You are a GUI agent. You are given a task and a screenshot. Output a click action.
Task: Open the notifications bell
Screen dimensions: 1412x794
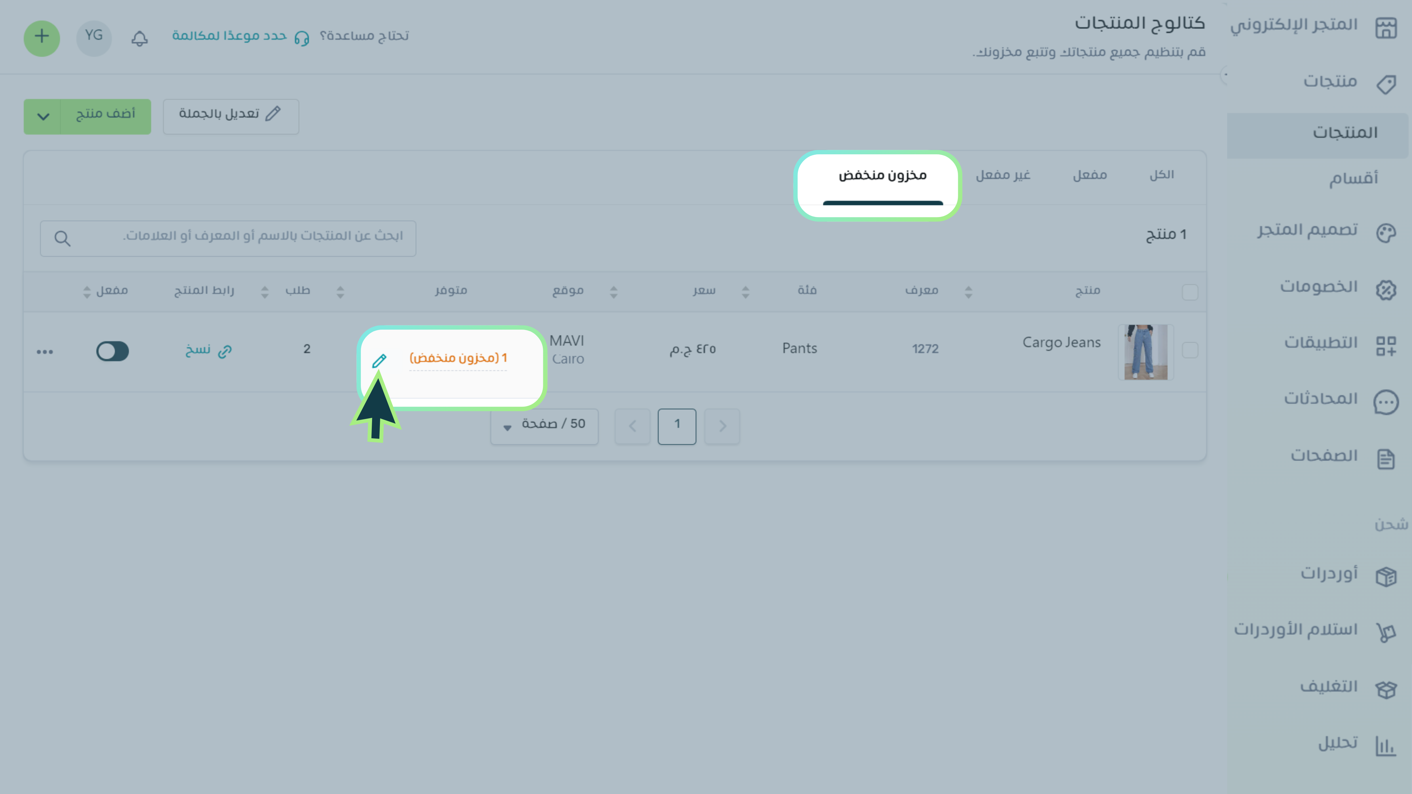click(139, 38)
